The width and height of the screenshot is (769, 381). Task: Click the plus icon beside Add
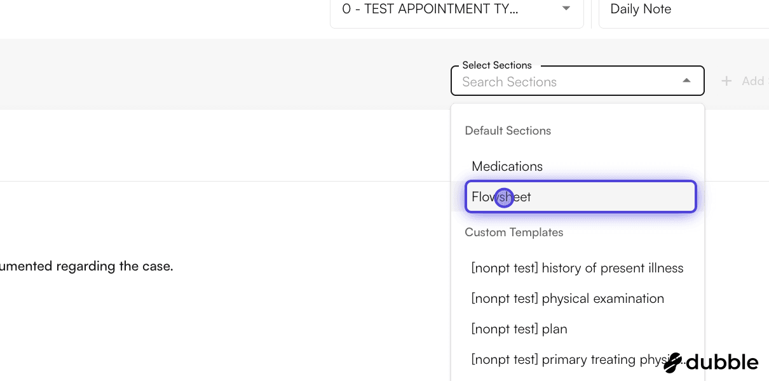pos(726,81)
